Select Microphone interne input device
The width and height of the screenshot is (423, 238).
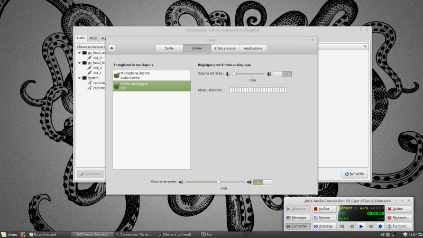pos(152,75)
